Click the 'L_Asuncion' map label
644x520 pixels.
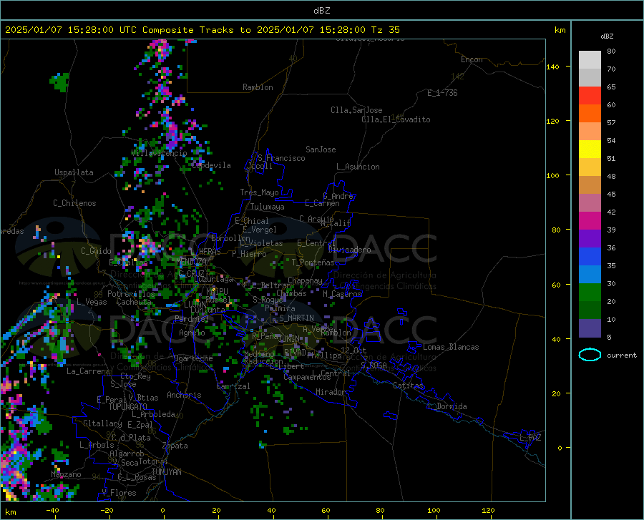pyautogui.click(x=358, y=167)
